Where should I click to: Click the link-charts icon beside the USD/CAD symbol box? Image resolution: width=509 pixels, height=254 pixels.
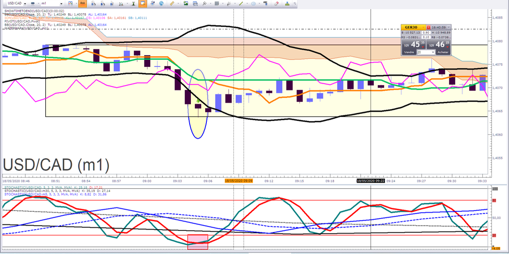point(33,4)
